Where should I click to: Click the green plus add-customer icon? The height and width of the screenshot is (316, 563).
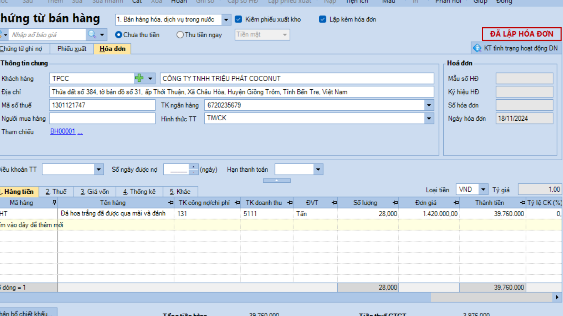(139, 78)
